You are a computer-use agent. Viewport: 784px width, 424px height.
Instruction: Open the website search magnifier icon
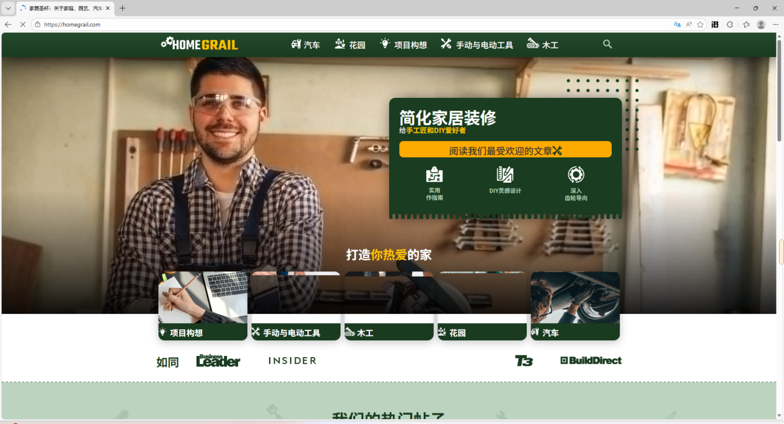pos(607,44)
